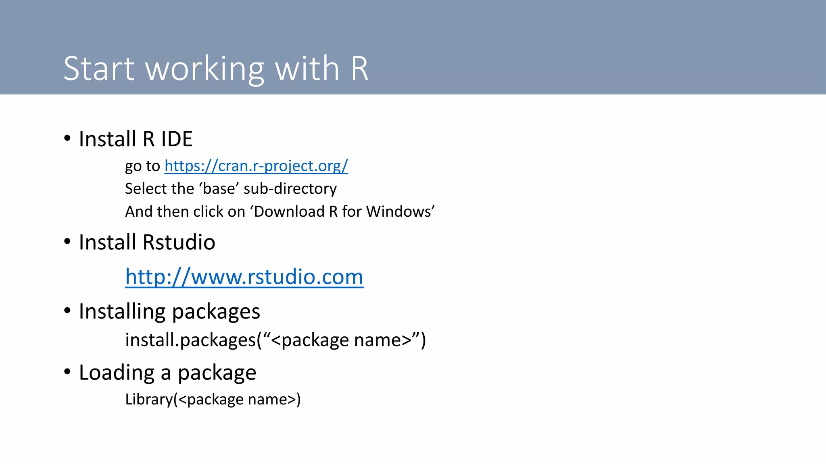The image size is (826, 464).
Task: Click the slide title 'Start working with R'
Action: tap(216, 68)
